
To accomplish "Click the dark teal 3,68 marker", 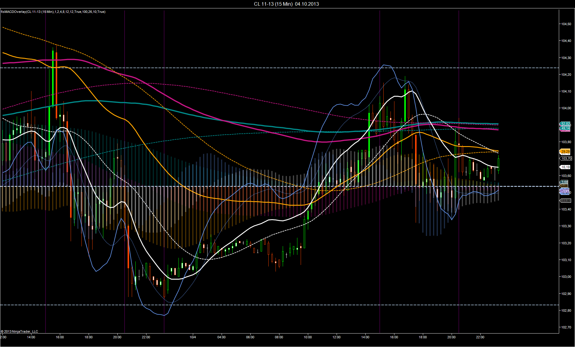I will coord(564,182).
